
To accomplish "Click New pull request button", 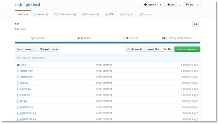I will [x=49, y=49].
